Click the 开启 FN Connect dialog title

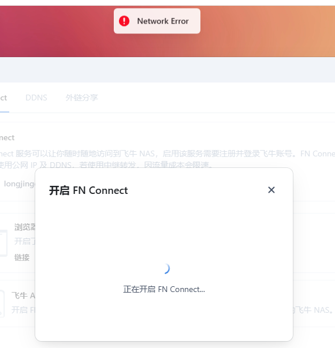click(88, 190)
